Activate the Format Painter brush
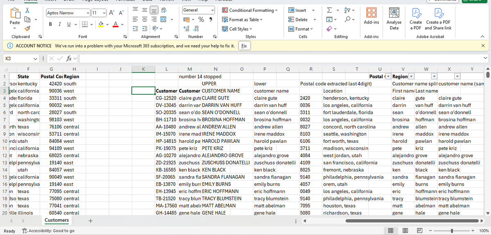491x235 pixels. pos(28,28)
